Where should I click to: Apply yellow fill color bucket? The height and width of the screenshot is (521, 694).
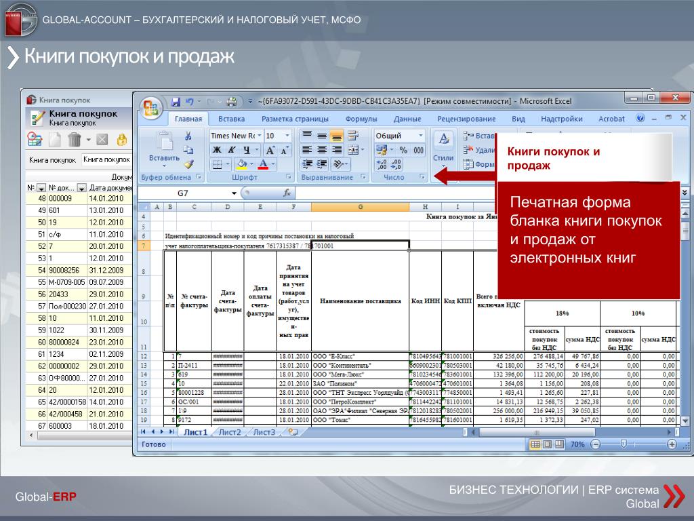pyautogui.click(x=242, y=164)
